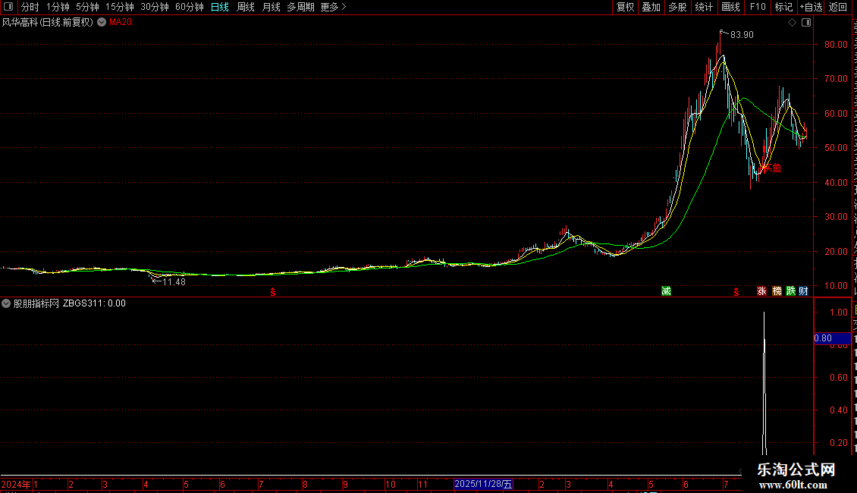Click the 返回 back button

coord(837,7)
